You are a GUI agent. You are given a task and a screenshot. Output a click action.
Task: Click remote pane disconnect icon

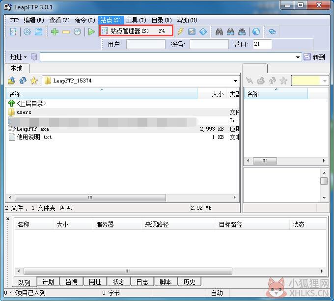pyautogui.click(x=250, y=81)
